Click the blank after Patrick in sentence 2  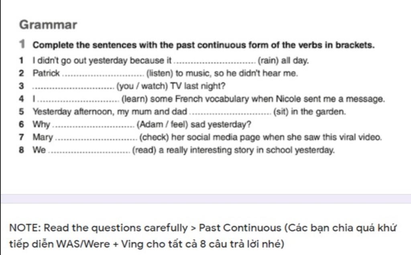[x=104, y=75]
